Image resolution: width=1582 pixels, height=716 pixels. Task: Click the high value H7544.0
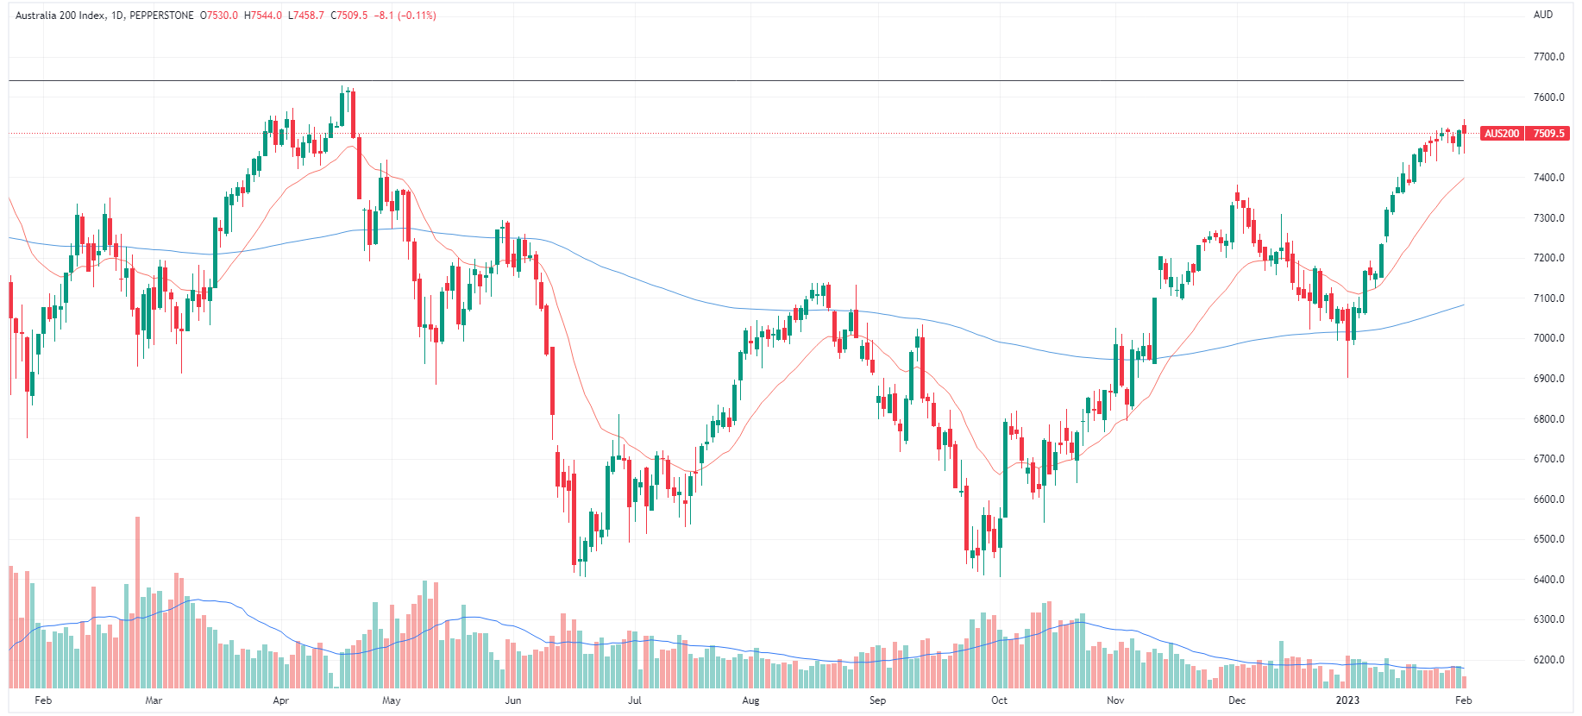click(263, 16)
